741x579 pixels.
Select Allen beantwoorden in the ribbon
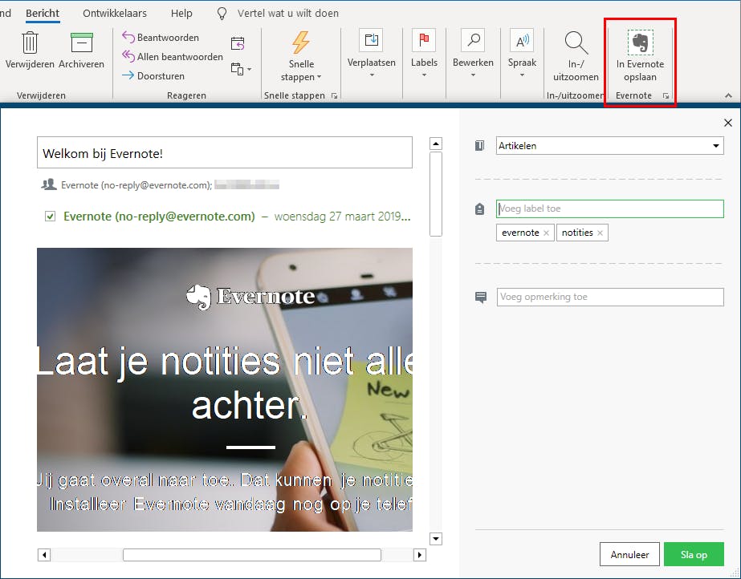point(173,57)
